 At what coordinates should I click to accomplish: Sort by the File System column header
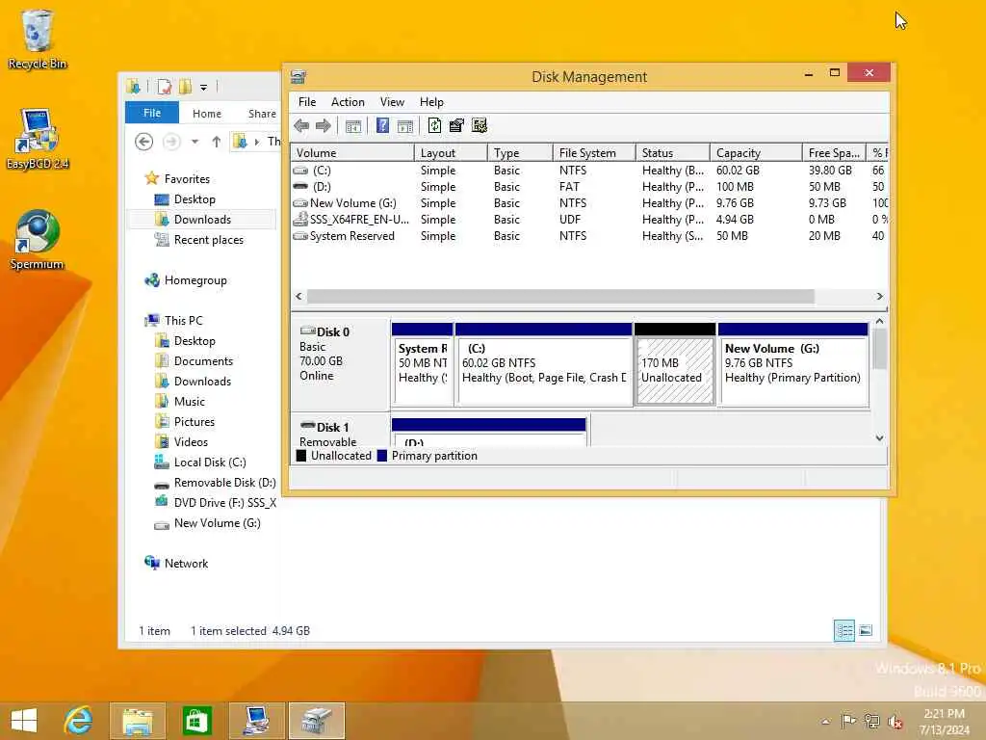click(x=594, y=153)
